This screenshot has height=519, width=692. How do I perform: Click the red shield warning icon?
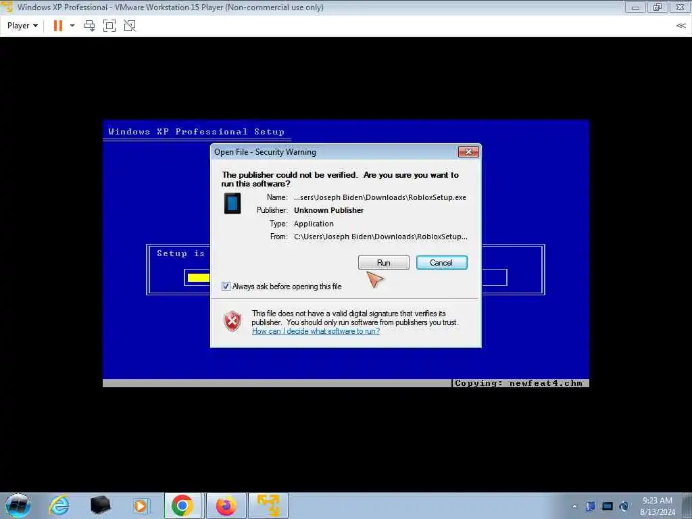point(232,321)
